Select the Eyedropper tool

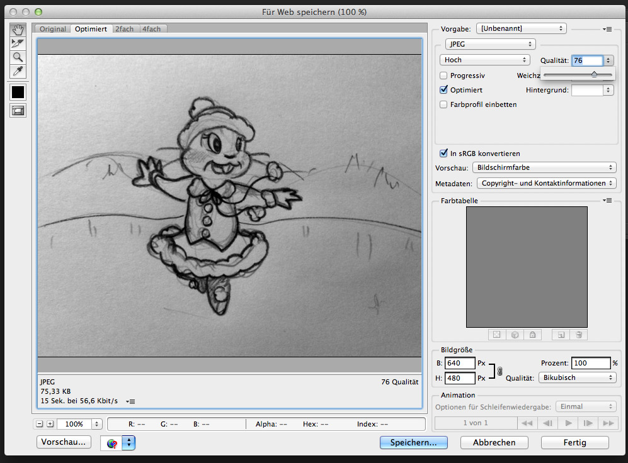[18, 71]
